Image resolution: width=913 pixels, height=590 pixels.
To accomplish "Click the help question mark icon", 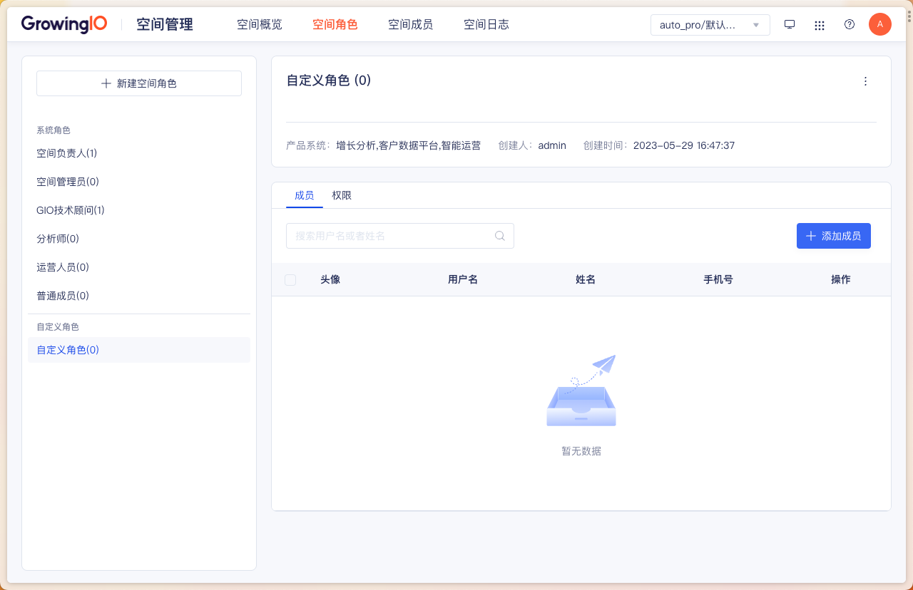I will point(850,24).
